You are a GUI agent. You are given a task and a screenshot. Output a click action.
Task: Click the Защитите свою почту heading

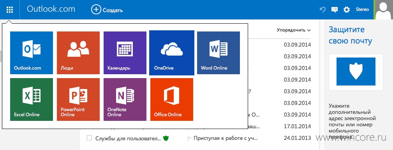[351, 35]
